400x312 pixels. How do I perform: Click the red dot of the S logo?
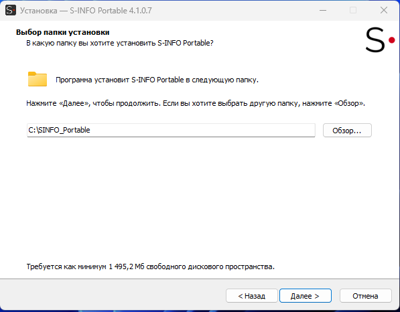[x=391, y=40]
